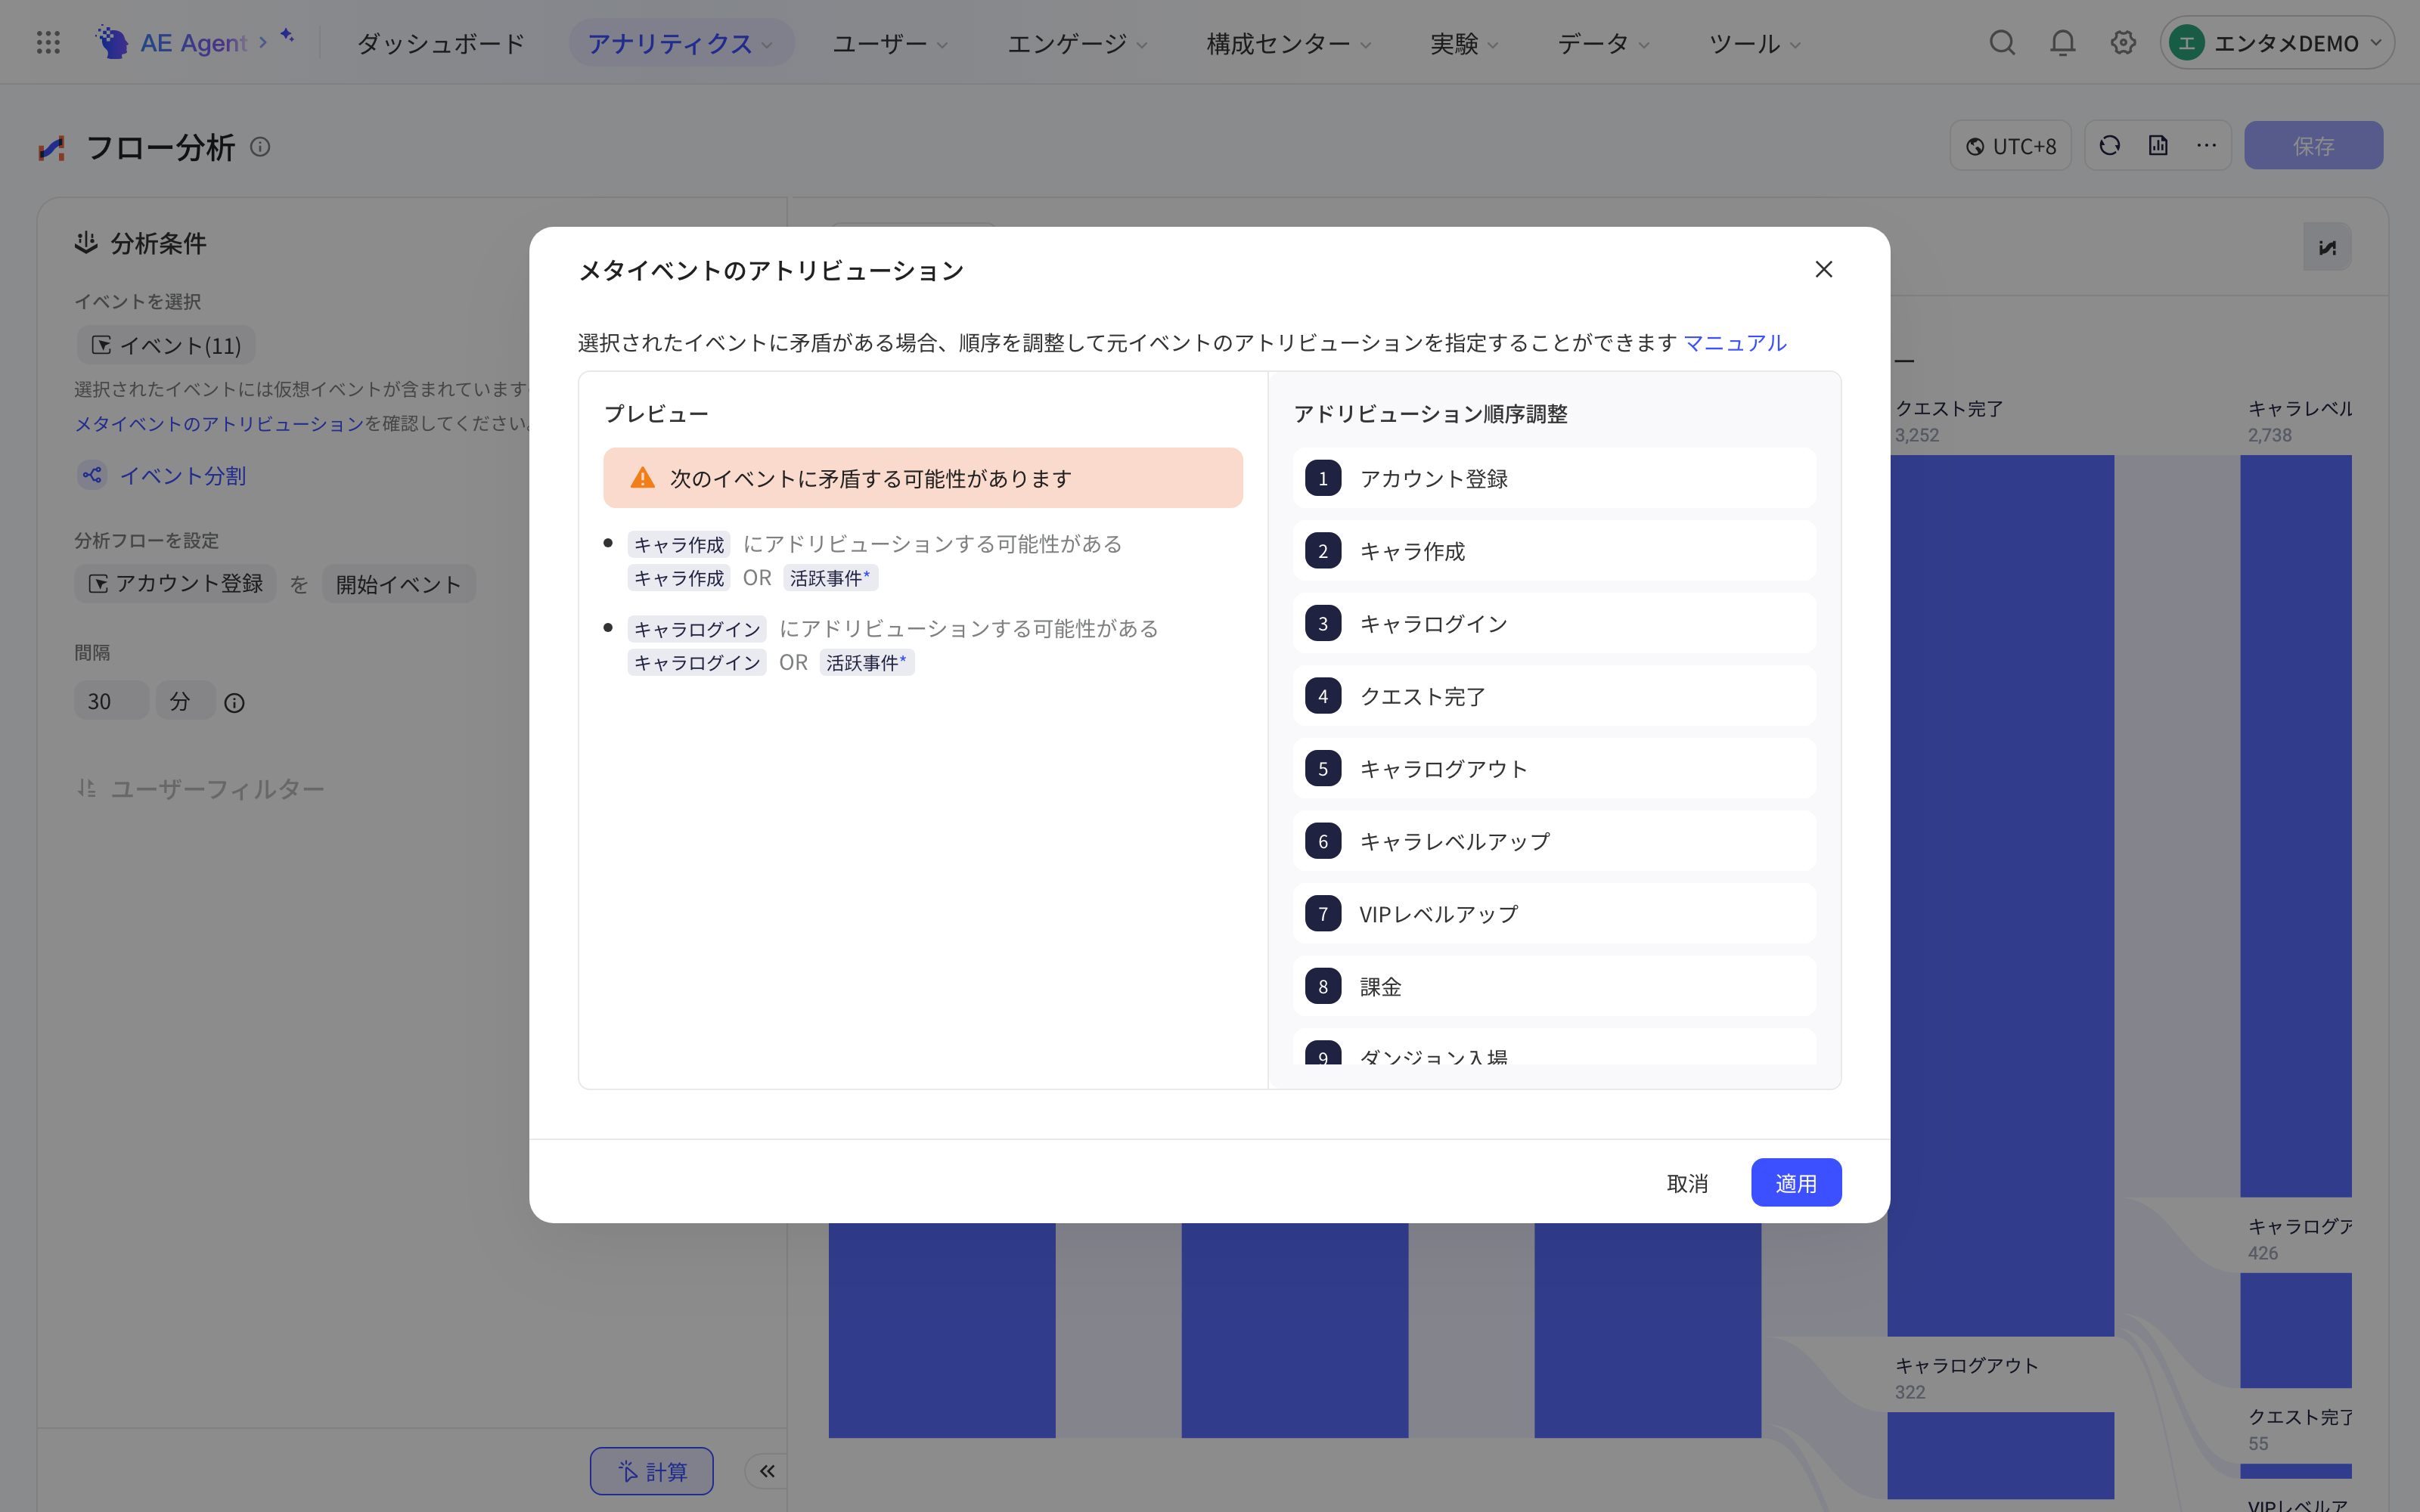Click the ユーザーフィルター filter icon
The width and height of the screenshot is (2420, 1512).
87,789
